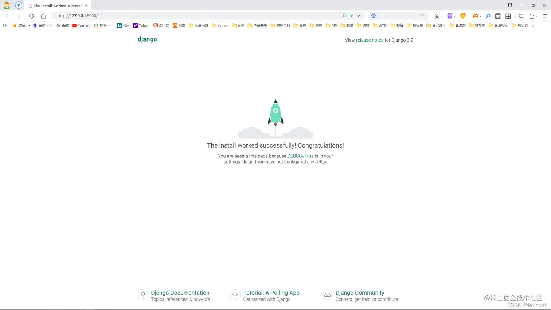Screen dimensions: 551x310
Task: Click the undo closed tab arrow
Action: tap(532, 16)
